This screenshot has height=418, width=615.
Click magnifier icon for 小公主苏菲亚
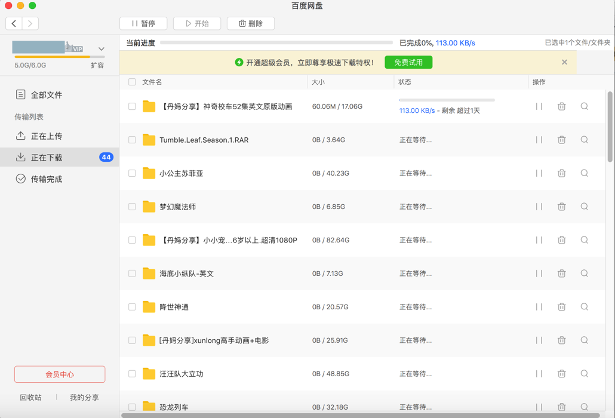click(585, 173)
